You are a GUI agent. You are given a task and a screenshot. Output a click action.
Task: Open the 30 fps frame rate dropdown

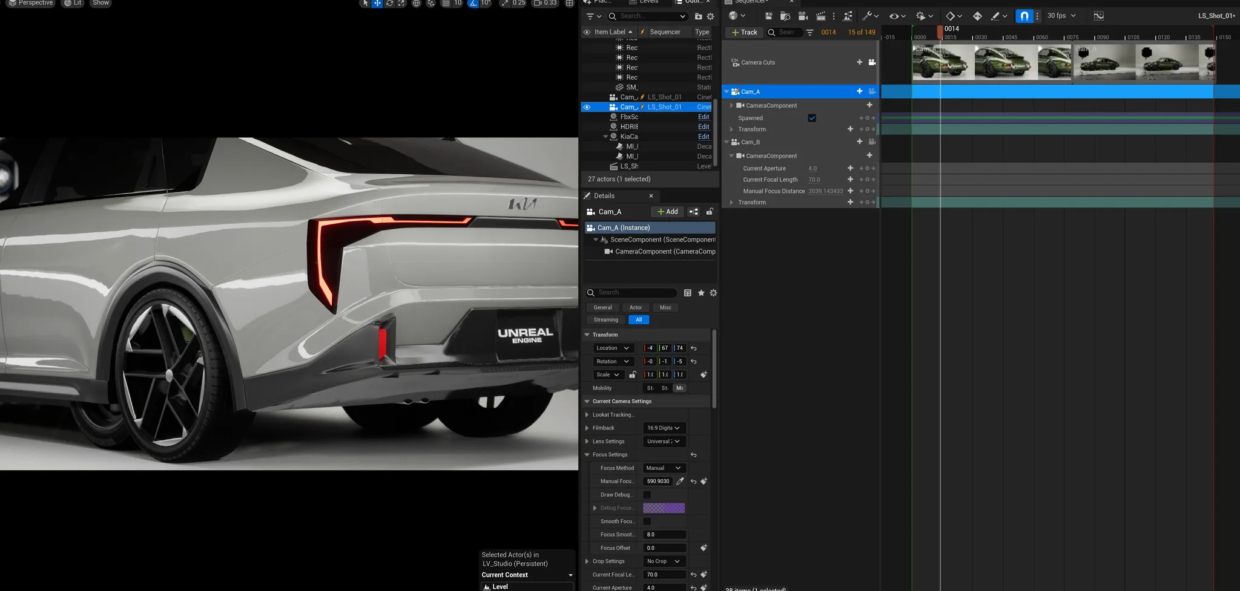1061,16
